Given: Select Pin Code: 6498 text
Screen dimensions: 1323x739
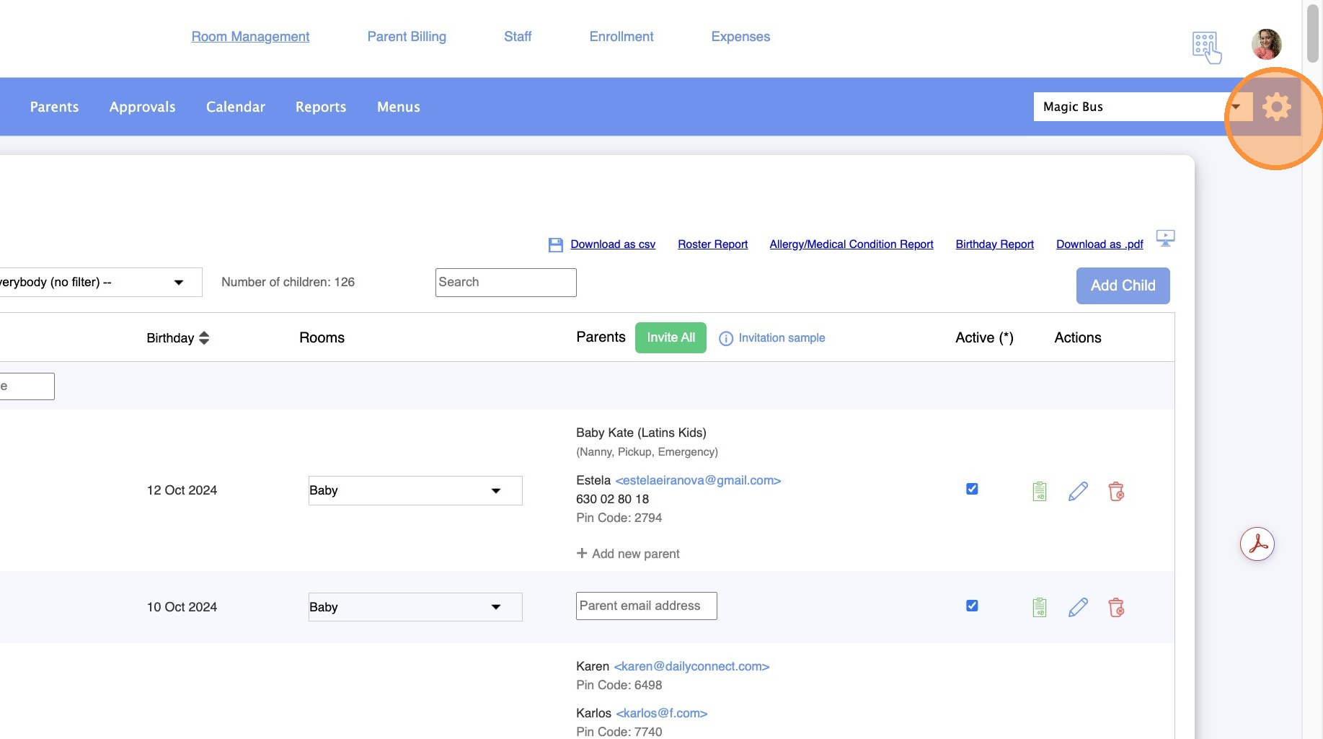Looking at the screenshot, I should click(619, 685).
